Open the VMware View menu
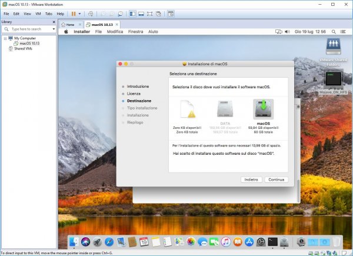 point(27,14)
